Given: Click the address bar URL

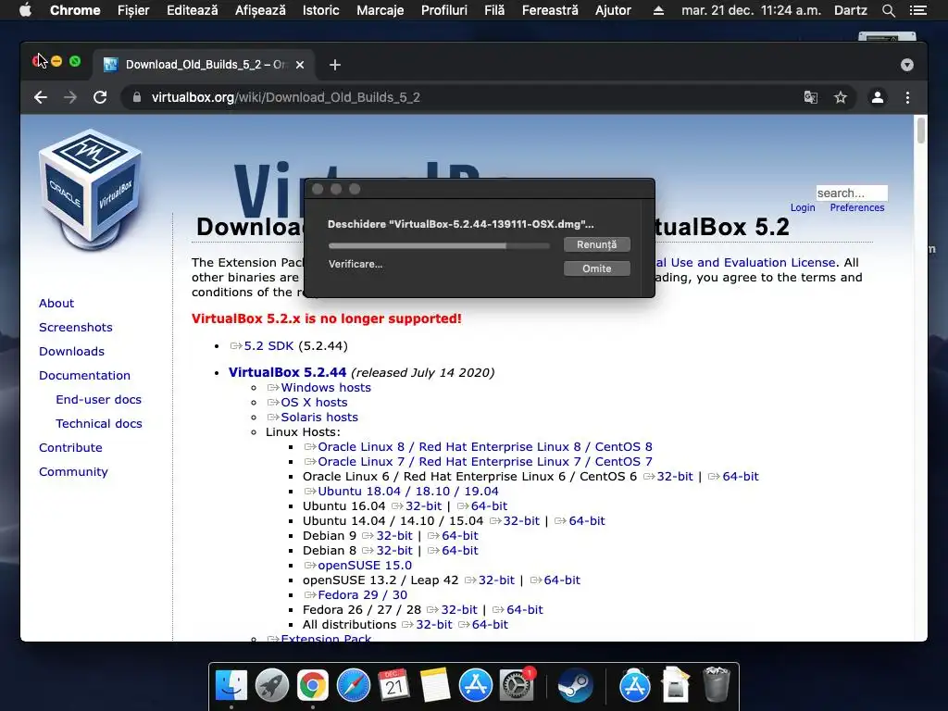Looking at the screenshot, I should click(x=285, y=97).
